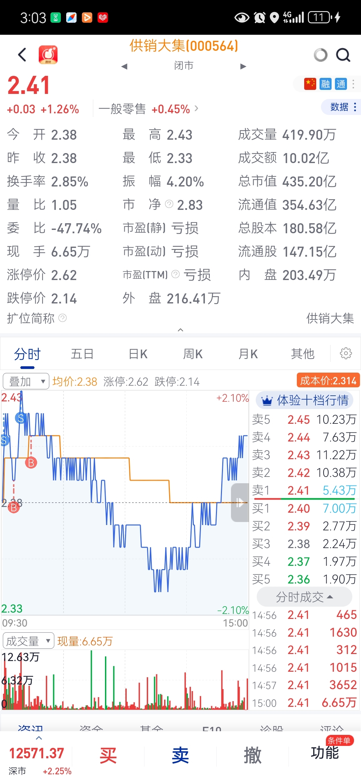Tap the B marker on the orange line
The width and height of the screenshot is (361, 782).
click(x=31, y=463)
